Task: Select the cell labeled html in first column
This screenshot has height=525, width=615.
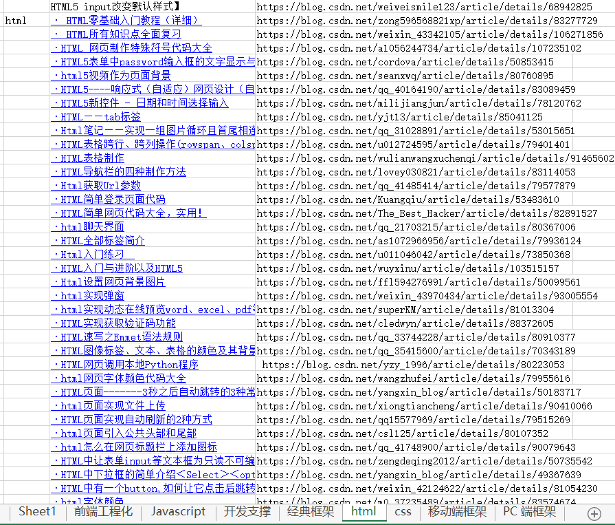Action: click(26, 21)
